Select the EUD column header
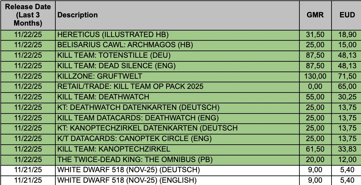The image size is (361, 185). (346, 15)
